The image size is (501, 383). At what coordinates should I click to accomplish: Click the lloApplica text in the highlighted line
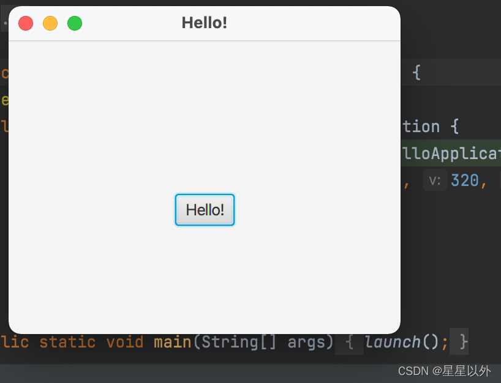coord(451,153)
